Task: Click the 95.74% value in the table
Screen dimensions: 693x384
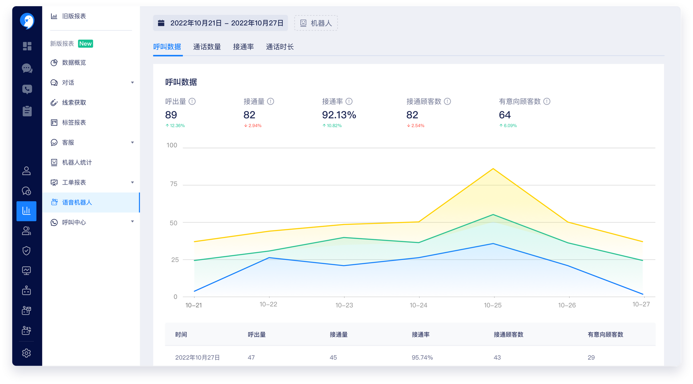Action: 422,358
